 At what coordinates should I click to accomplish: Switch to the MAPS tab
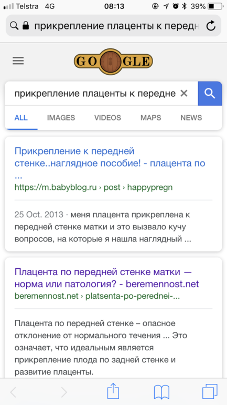click(x=151, y=118)
